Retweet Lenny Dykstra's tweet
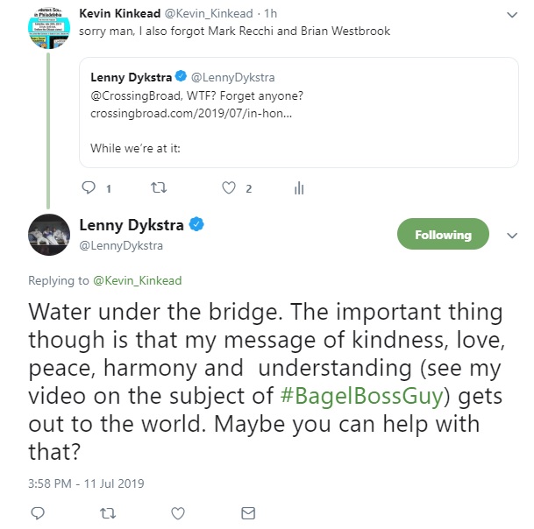The height and width of the screenshot is (529, 534). pyautogui.click(x=107, y=511)
